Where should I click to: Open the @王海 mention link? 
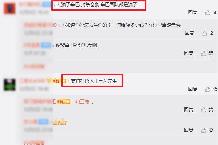pyautogui.click(x=82, y=102)
